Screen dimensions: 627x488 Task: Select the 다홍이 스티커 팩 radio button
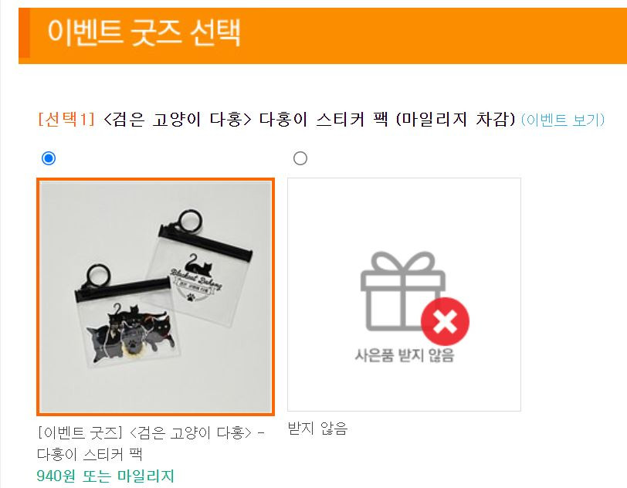click(49, 158)
